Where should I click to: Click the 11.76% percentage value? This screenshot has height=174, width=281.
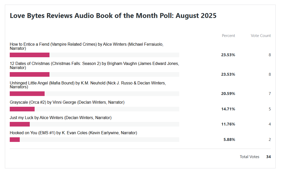[228, 124]
